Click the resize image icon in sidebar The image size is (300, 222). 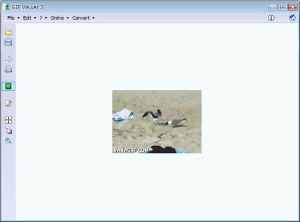9,130
